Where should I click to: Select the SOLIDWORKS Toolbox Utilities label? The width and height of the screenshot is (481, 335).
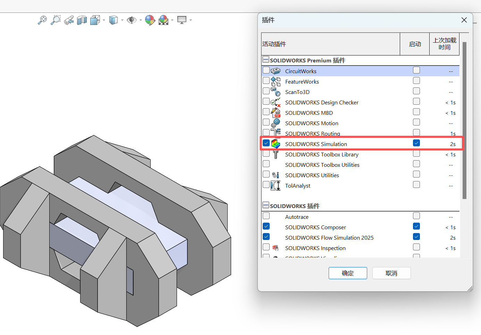(x=322, y=165)
